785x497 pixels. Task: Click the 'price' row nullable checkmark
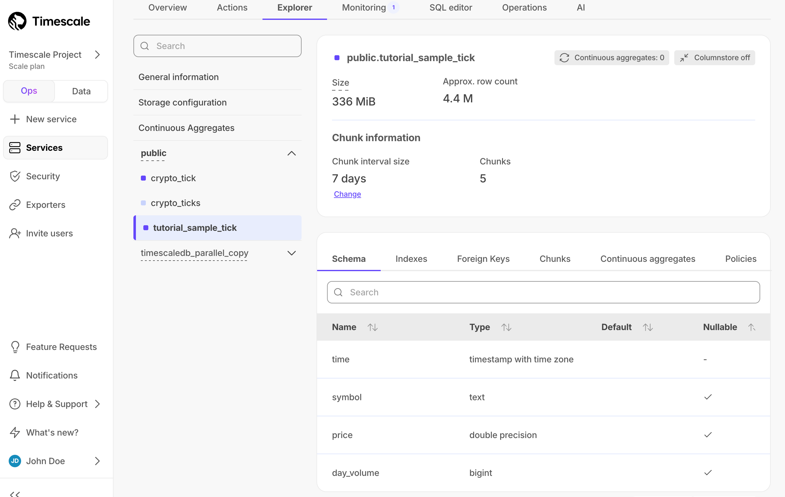[708, 435]
